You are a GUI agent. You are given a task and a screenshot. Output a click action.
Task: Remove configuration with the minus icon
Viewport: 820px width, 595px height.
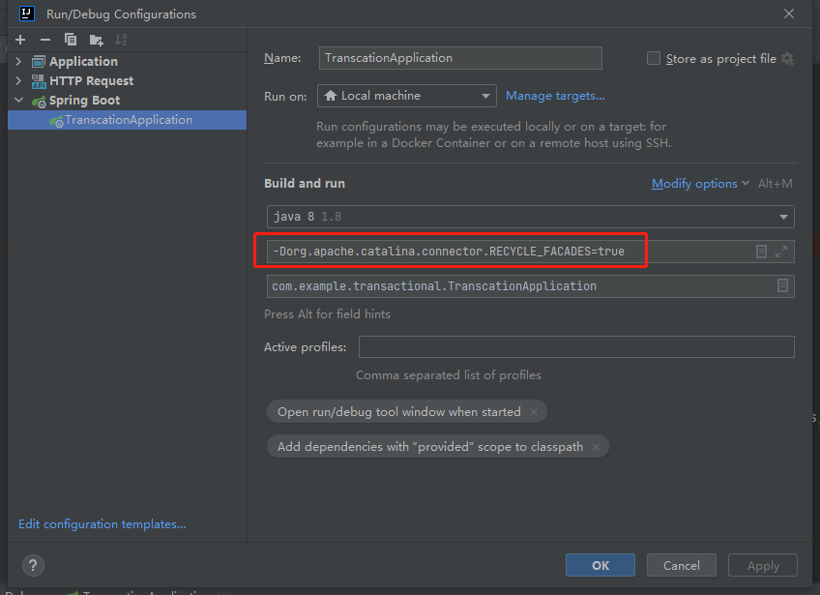[45, 40]
